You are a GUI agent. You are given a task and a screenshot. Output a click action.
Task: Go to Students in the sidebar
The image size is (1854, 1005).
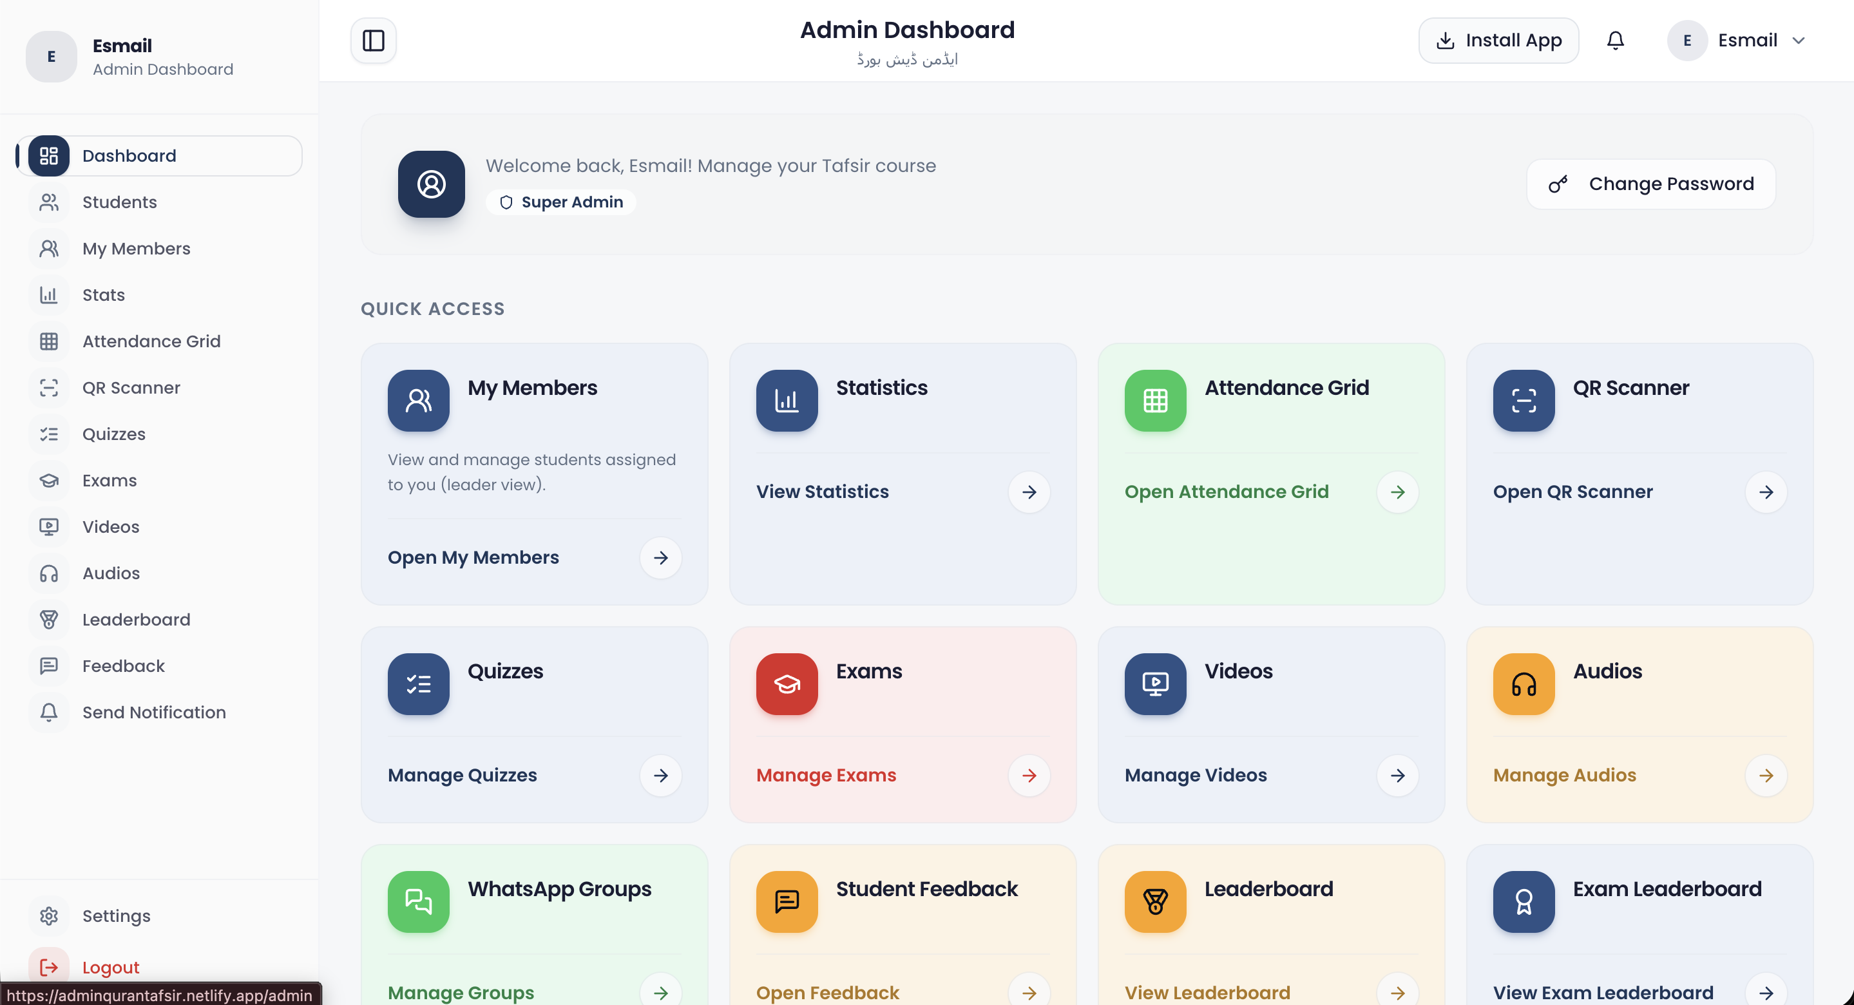coord(159,202)
